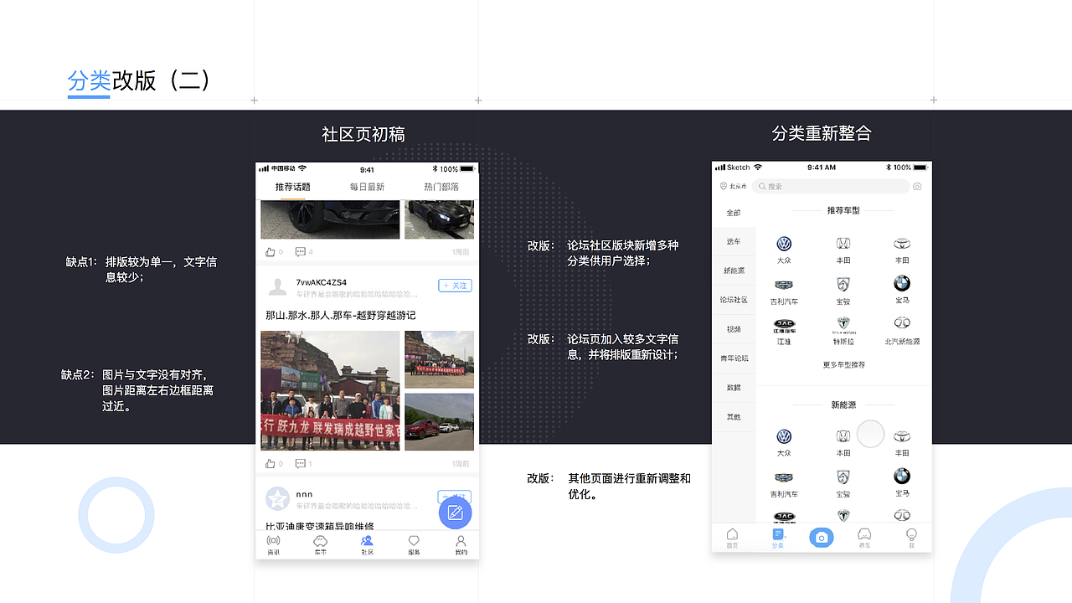Open nnn user's star avatar
Viewport: 1072px width, 603px height.
pyautogui.click(x=277, y=498)
